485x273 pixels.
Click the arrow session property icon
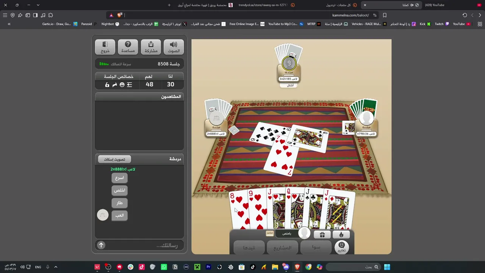click(114, 85)
